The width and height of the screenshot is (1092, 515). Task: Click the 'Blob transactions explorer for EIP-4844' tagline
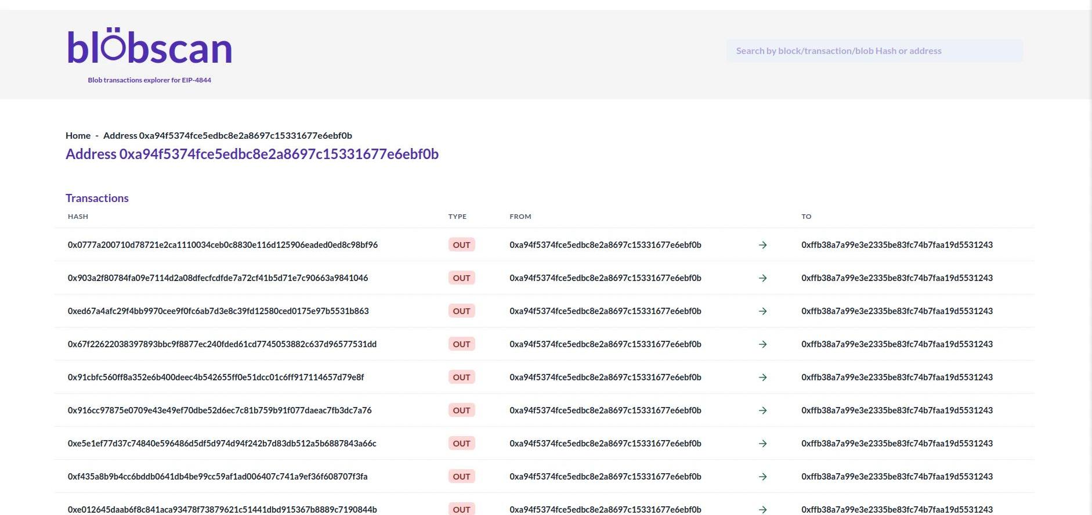150,80
